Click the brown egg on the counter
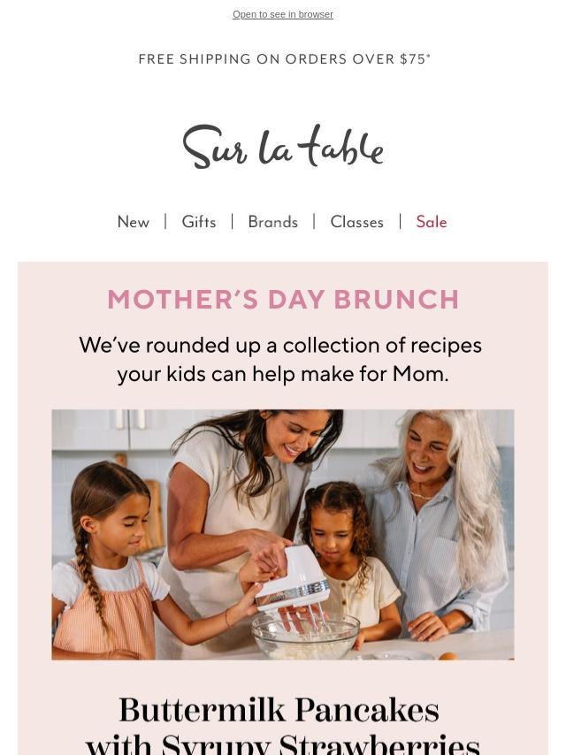This screenshot has height=755, width=566. [x=448, y=656]
